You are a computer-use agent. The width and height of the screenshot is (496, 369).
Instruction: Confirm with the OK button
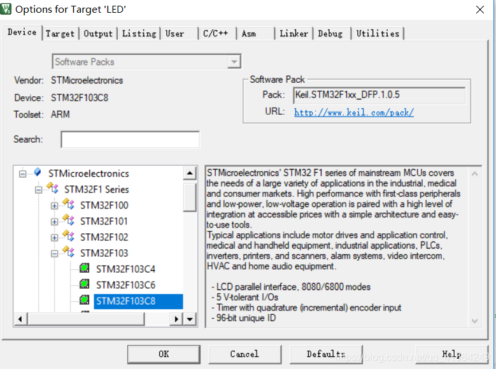tap(164, 354)
